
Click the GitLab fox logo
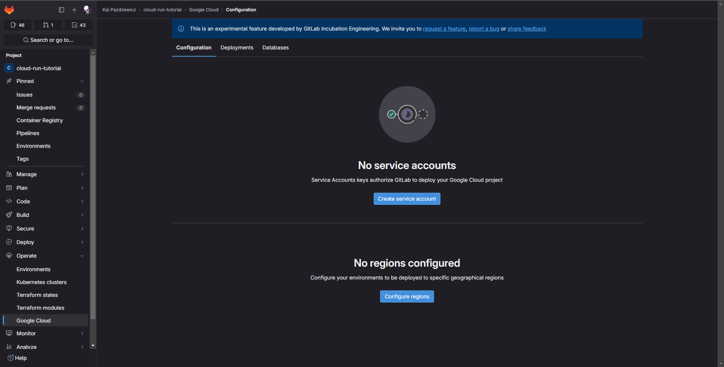click(9, 10)
